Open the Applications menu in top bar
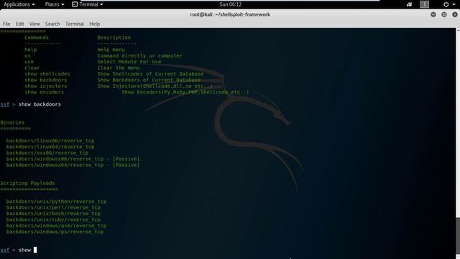 tap(19, 4)
